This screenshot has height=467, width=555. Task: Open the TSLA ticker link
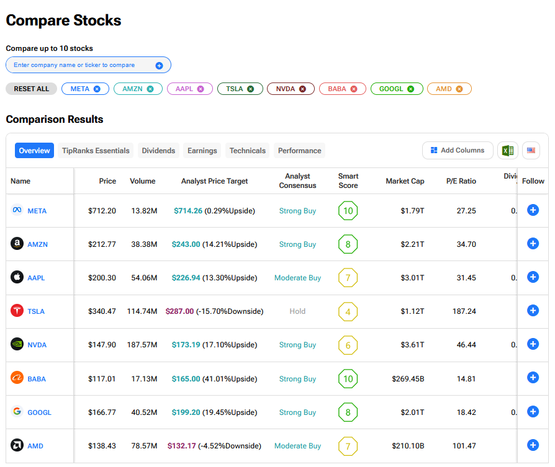pyautogui.click(x=36, y=312)
